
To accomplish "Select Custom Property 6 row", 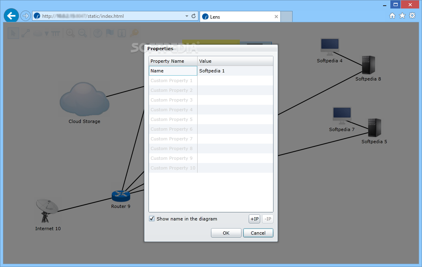I will coord(211,129).
